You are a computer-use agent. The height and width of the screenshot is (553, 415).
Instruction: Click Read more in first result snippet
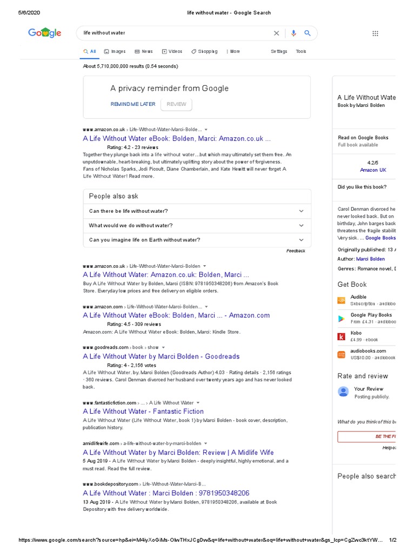click(x=141, y=177)
